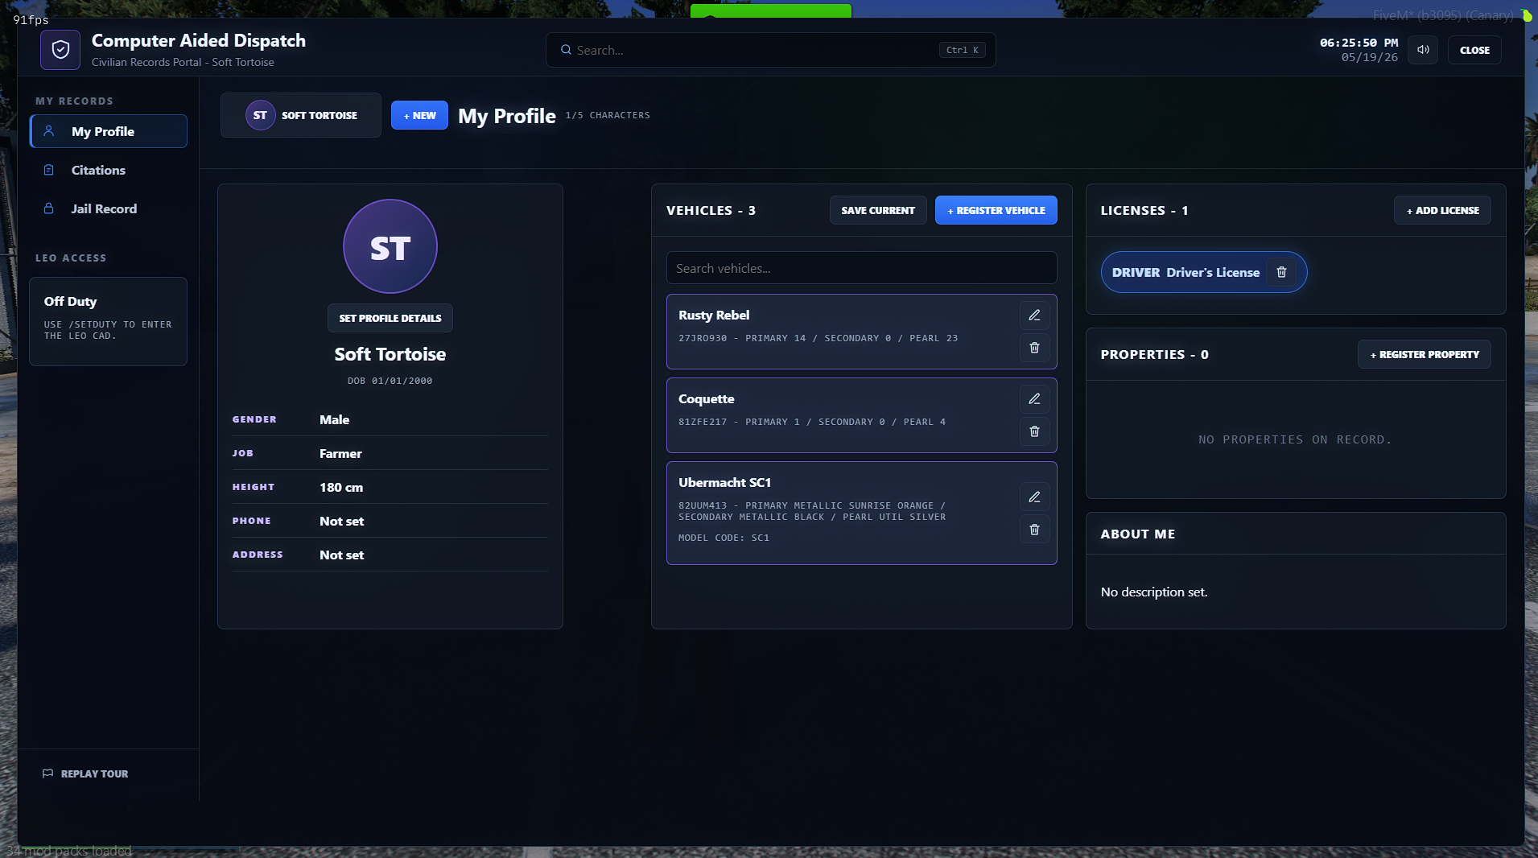Image resolution: width=1538 pixels, height=858 pixels.
Task: Edit the Ubermacht SC1 vehicle
Action: (x=1034, y=497)
